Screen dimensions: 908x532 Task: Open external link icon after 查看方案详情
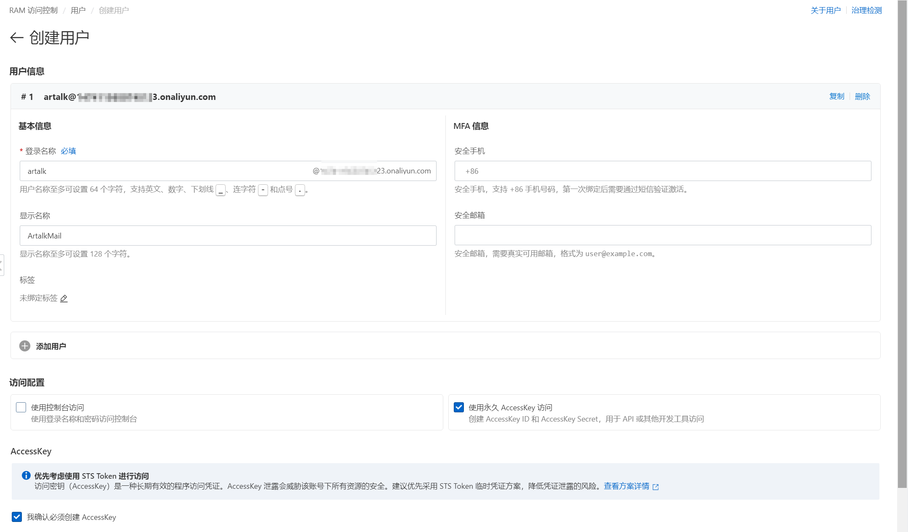pos(655,487)
